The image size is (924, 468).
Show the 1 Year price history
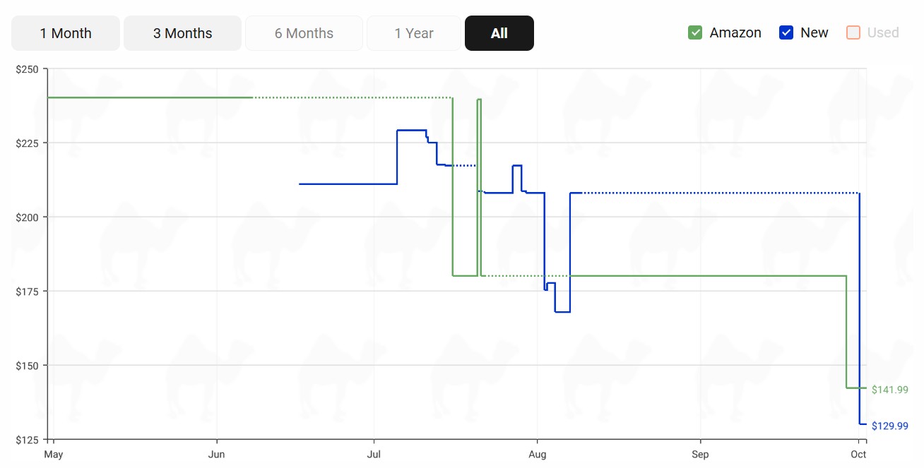(x=414, y=33)
